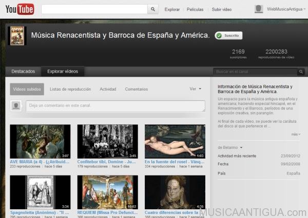The height and width of the screenshot is (218, 308).
Task: Select the Comentarios tab
Action: click(x=137, y=89)
